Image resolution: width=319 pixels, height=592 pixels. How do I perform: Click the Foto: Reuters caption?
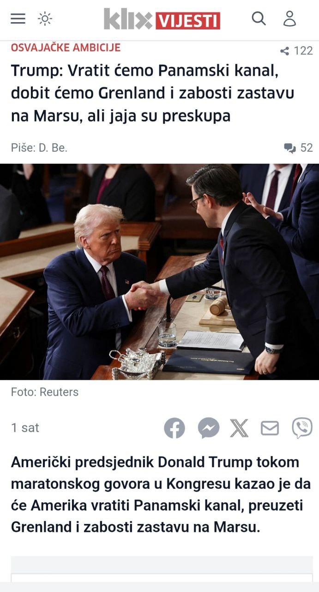tap(45, 392)
